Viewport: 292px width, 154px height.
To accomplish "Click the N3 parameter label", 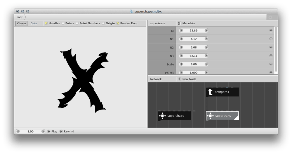I will (172, 56).
